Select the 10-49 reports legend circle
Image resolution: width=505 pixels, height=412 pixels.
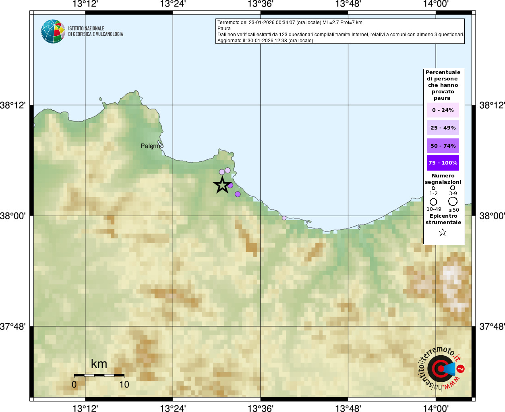[x=433, y=202]
